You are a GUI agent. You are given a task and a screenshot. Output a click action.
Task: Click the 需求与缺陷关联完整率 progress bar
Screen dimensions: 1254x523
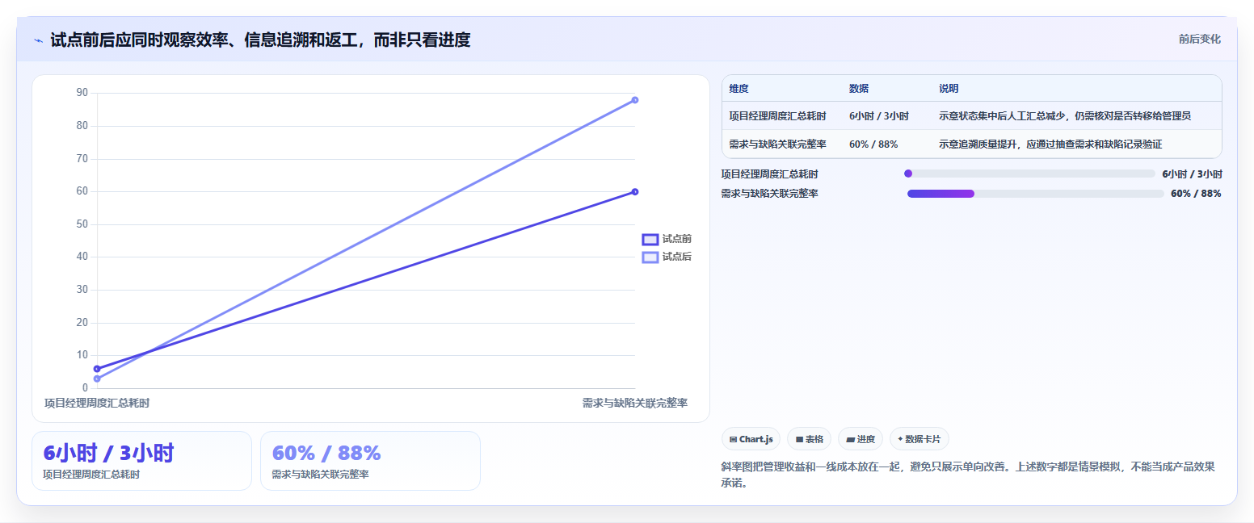(1036, 194)
